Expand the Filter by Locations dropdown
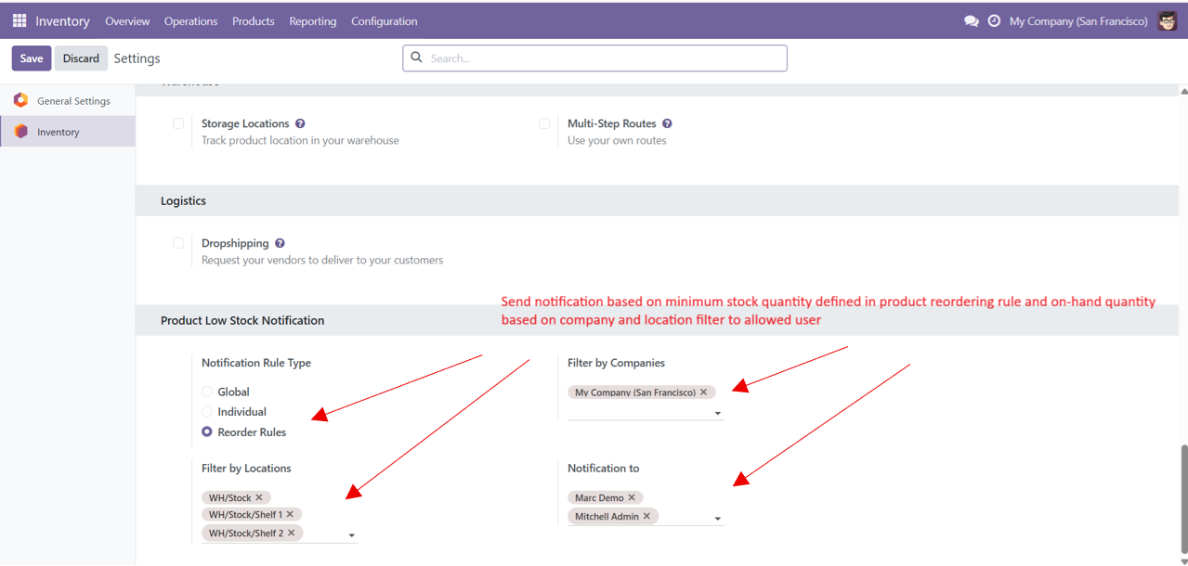Viewport: 1188px width, 566px height. 351,535
